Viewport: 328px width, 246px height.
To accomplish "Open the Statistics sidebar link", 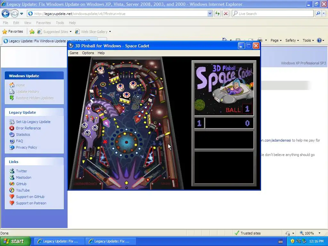I will (x=23, y=135).
